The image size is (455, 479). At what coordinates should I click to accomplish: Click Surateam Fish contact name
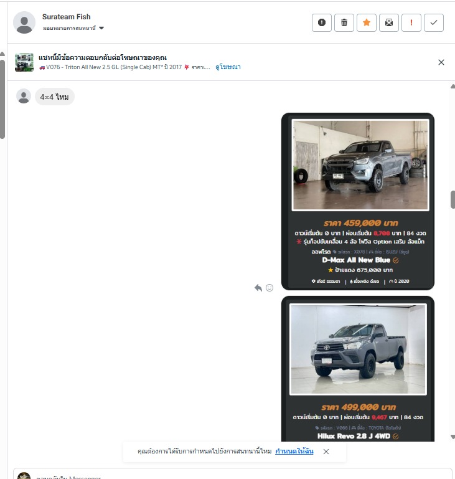pos(66,17)
